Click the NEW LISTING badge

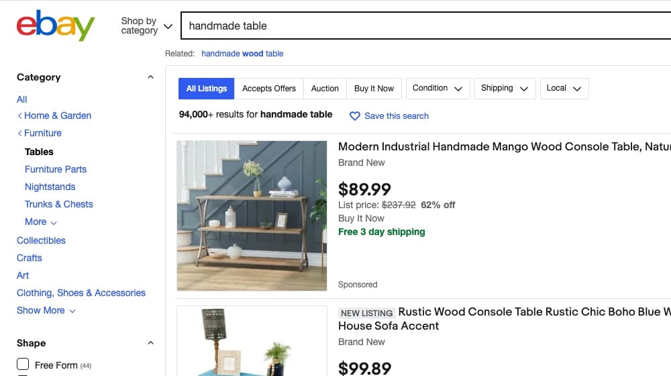pos(367,313)
